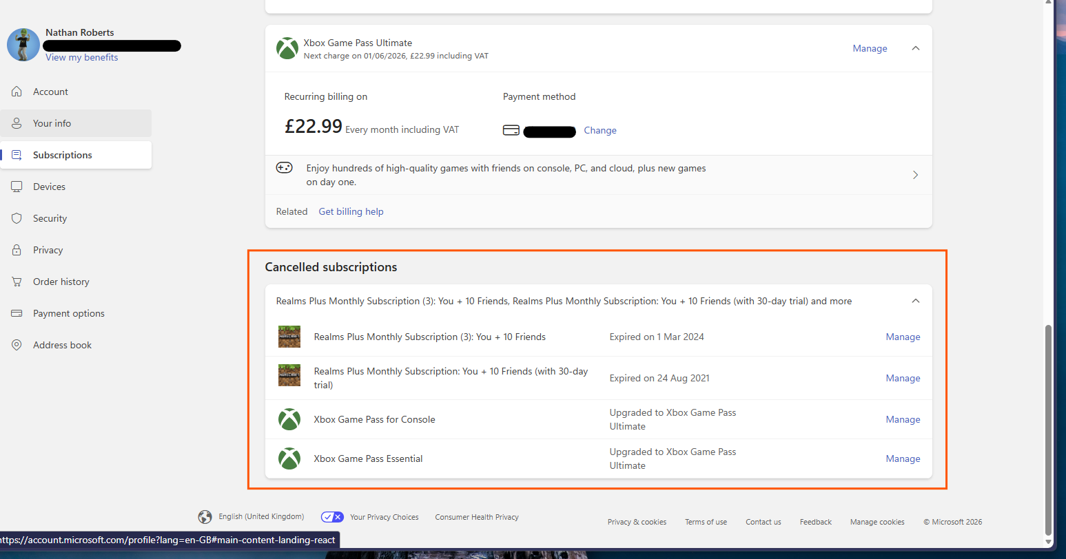Click Xbox icon for Game Pass for Console

coord(289,419)
